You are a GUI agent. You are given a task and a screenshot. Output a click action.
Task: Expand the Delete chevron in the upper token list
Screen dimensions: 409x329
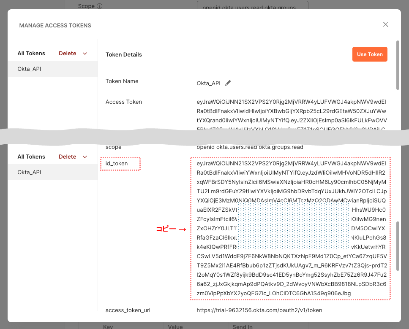[x=85, y=54]
